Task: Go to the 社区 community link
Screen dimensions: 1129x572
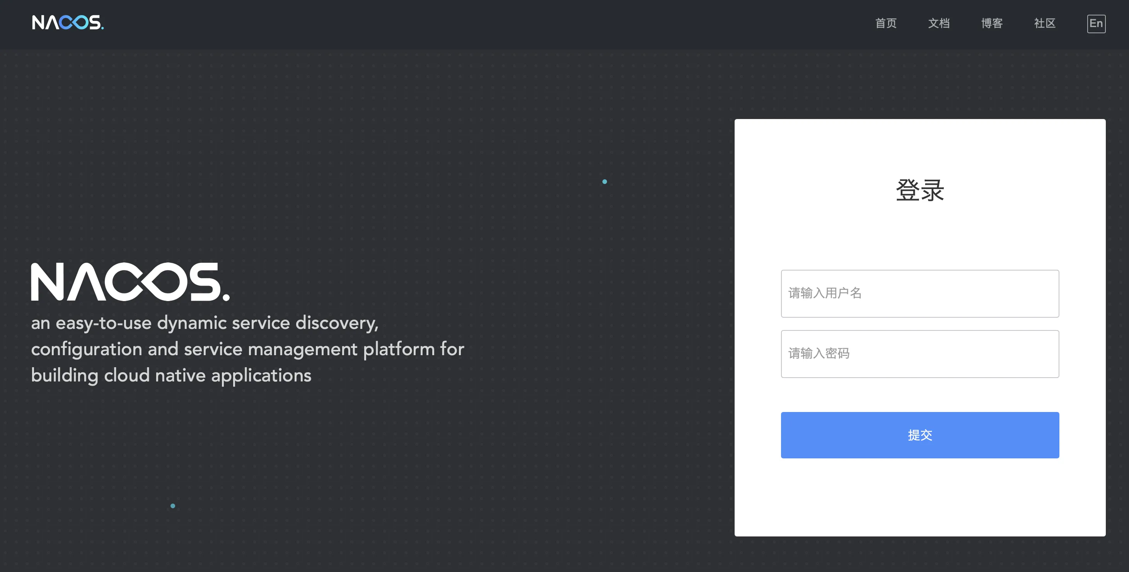Action: [x=1045, y=24]
